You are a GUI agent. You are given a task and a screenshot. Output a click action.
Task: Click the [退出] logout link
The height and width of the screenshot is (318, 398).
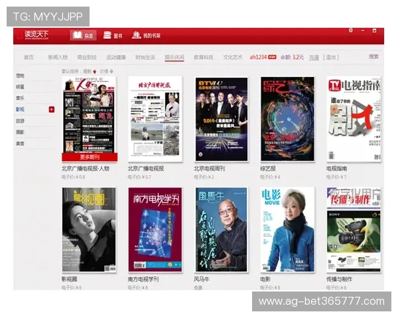pos(331,58)
